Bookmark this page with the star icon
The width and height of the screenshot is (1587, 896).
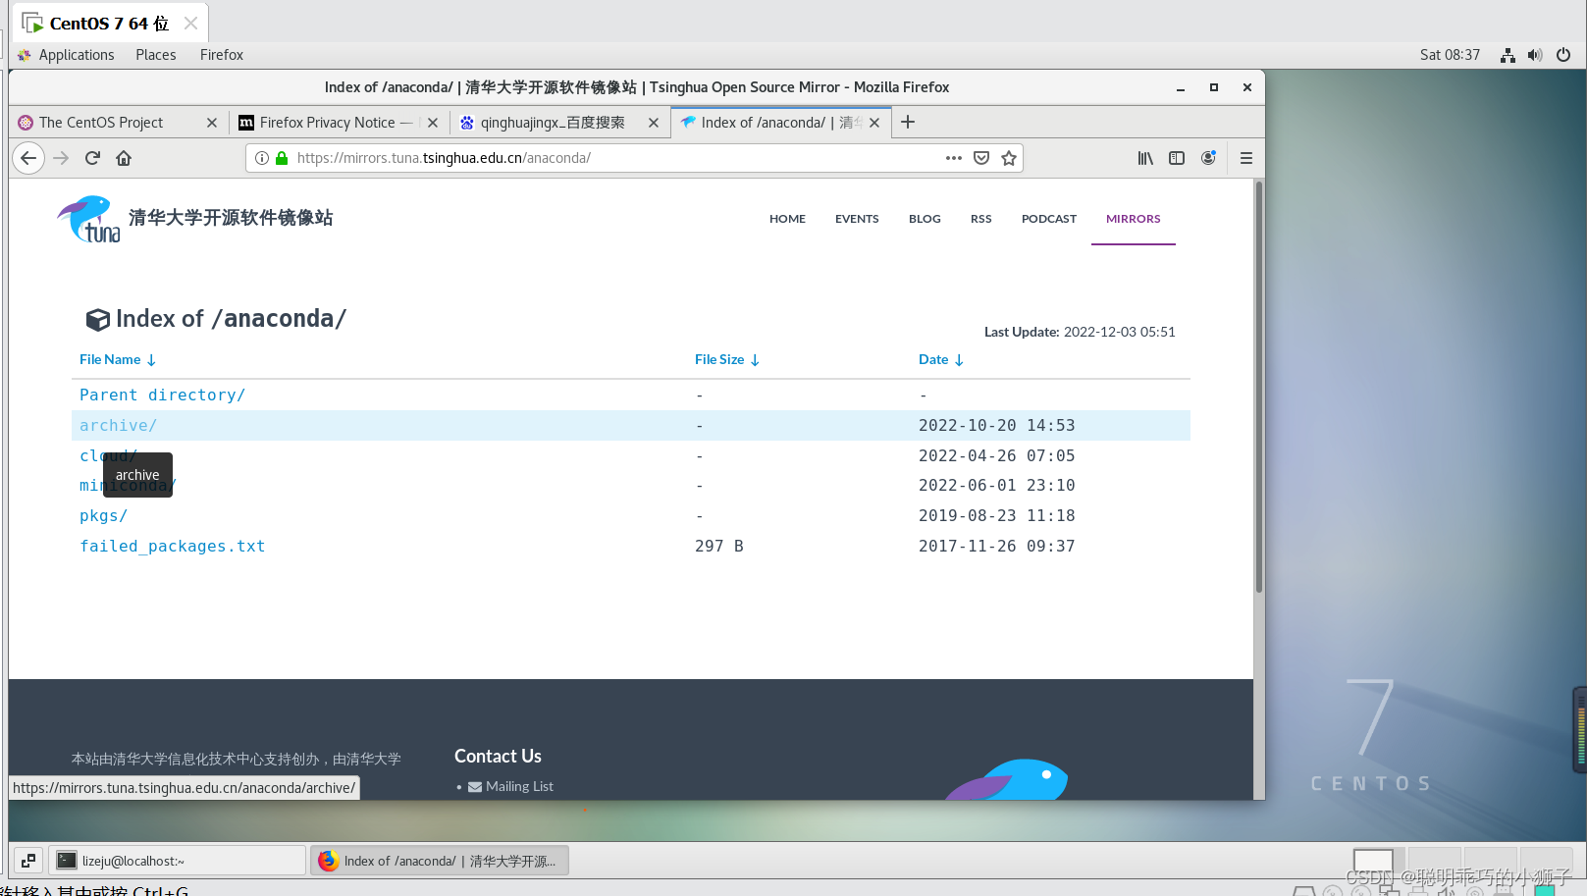coord(1009,157)
